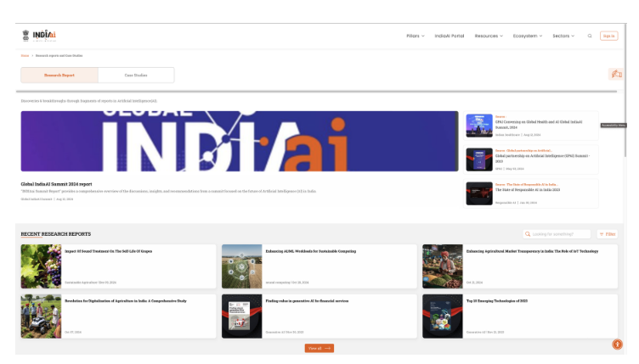Open the Global INDIAai banner image
The width and height of the screenshot is (639, 364).
[x=240, y=141]
